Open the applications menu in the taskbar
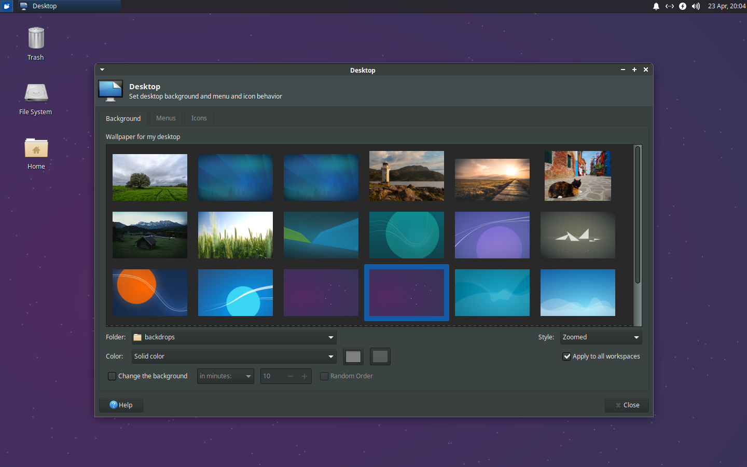747x467 pixels. (x=6, y=6)
